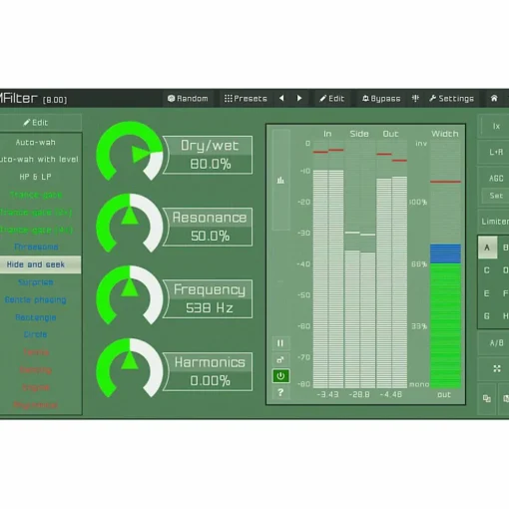509x509 pixels.
Task: Open the Settings wrench menu
Action: pyautogui.click(x=452, y=99)
